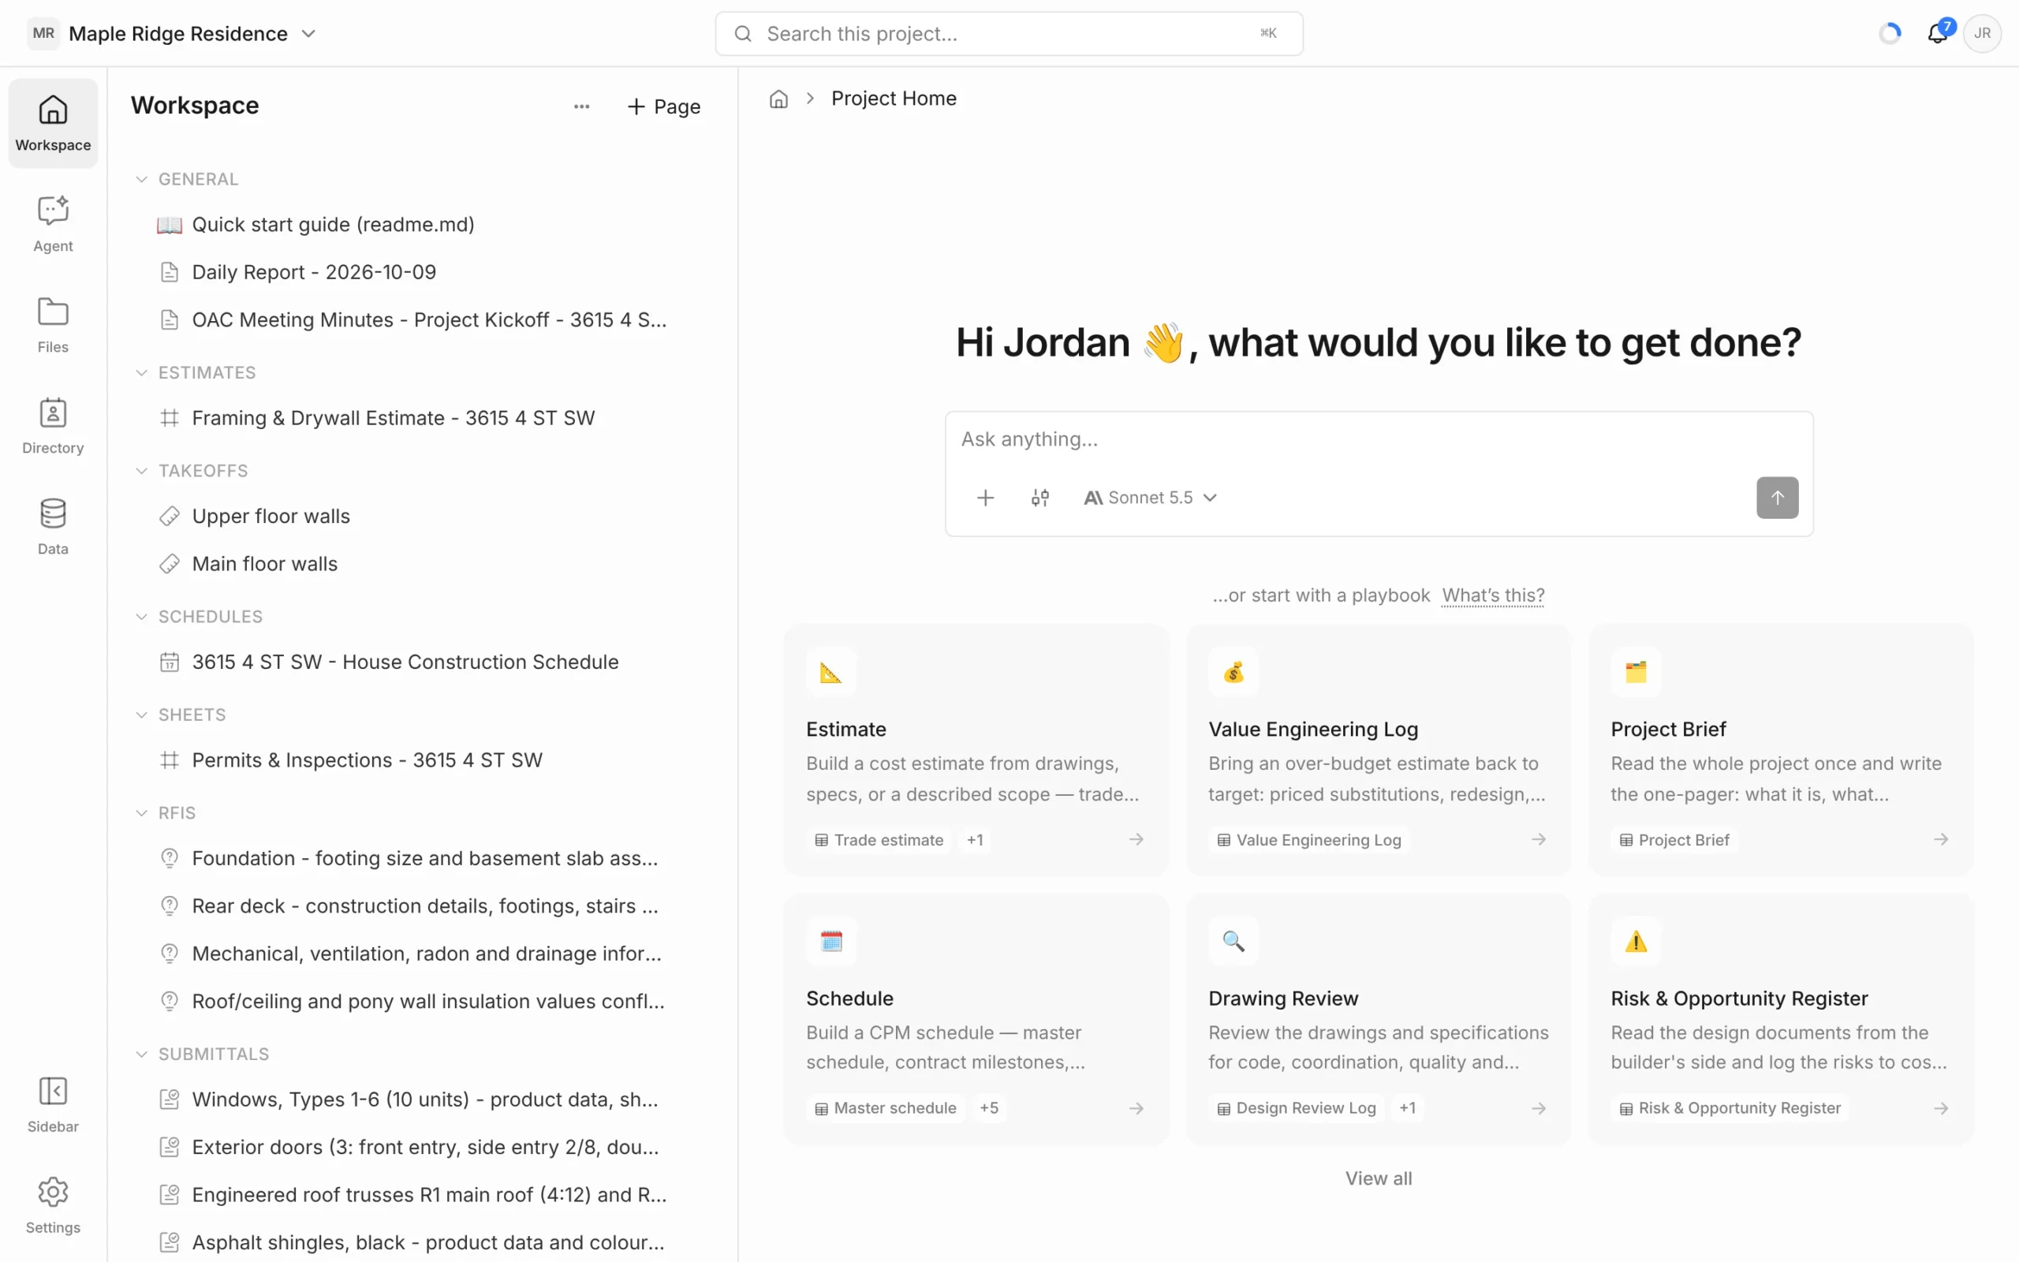Click the plus attachment icon in prompt box

(x=985, y=498)
